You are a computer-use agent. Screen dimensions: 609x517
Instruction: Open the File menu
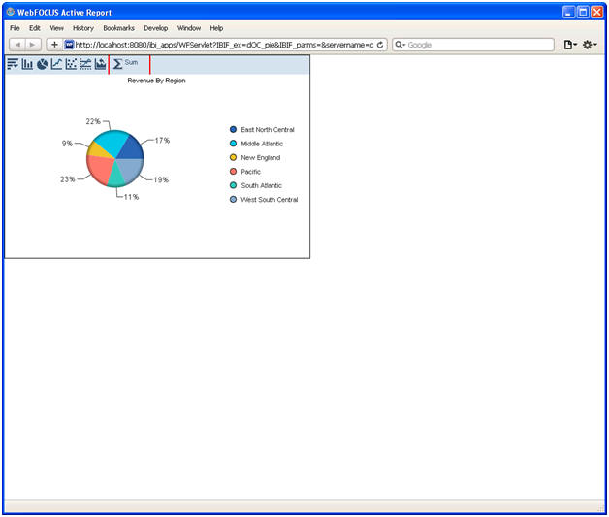point(15,28)
